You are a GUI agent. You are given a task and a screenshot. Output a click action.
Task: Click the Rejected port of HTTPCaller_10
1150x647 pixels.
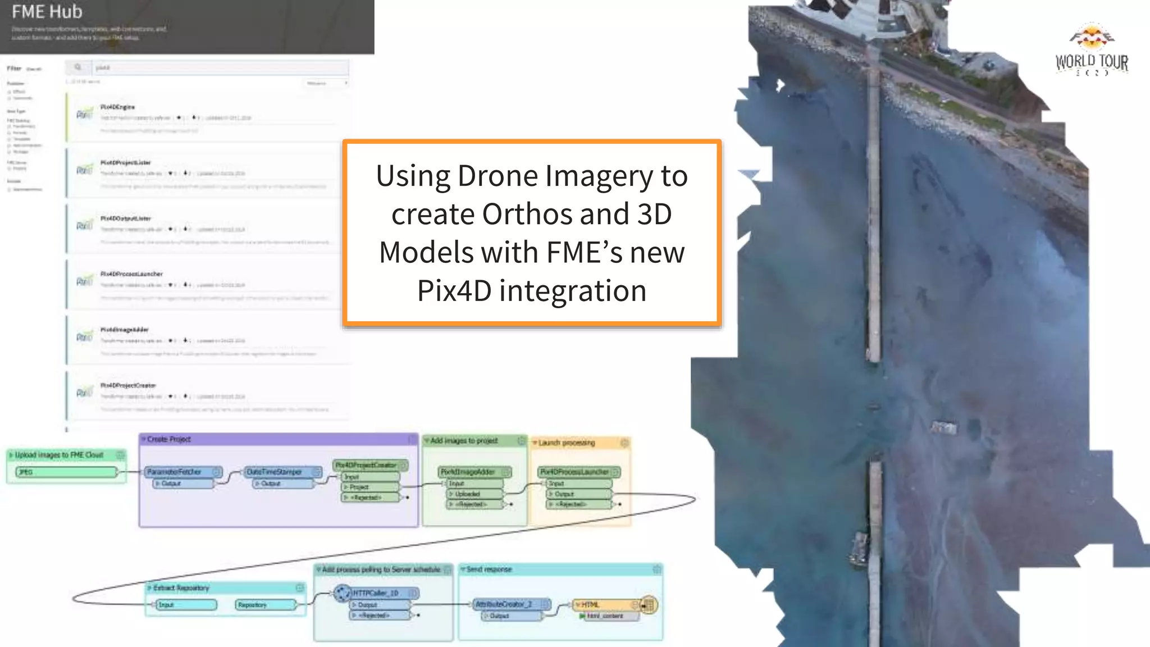[x=380, y=616]
